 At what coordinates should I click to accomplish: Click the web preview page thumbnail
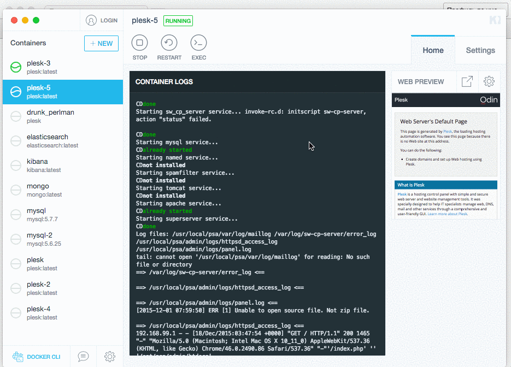tap(446, 156)
